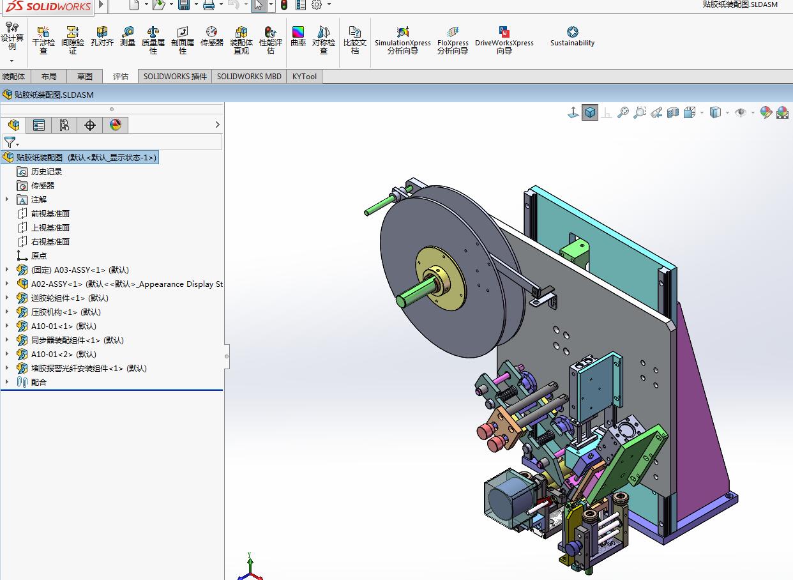Click the Sensor (传感器) tool
Viewport: 793px width, 580px height.
pos(212,36)
